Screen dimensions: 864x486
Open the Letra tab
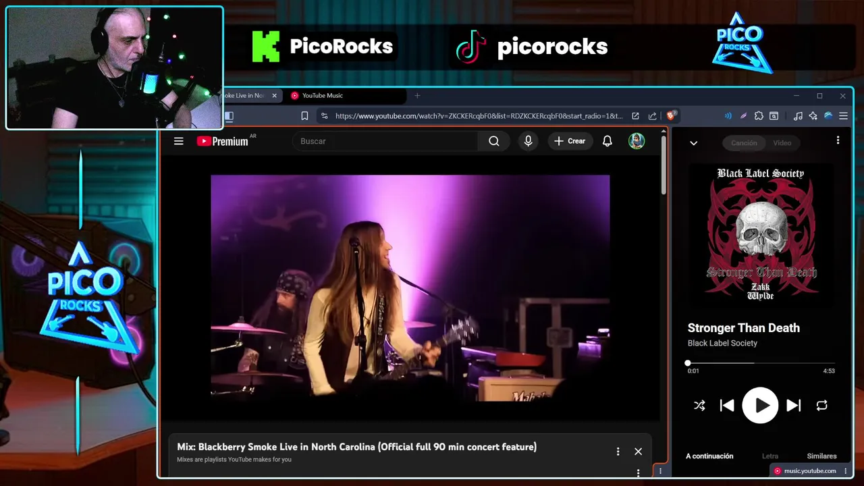pos(769,456)
